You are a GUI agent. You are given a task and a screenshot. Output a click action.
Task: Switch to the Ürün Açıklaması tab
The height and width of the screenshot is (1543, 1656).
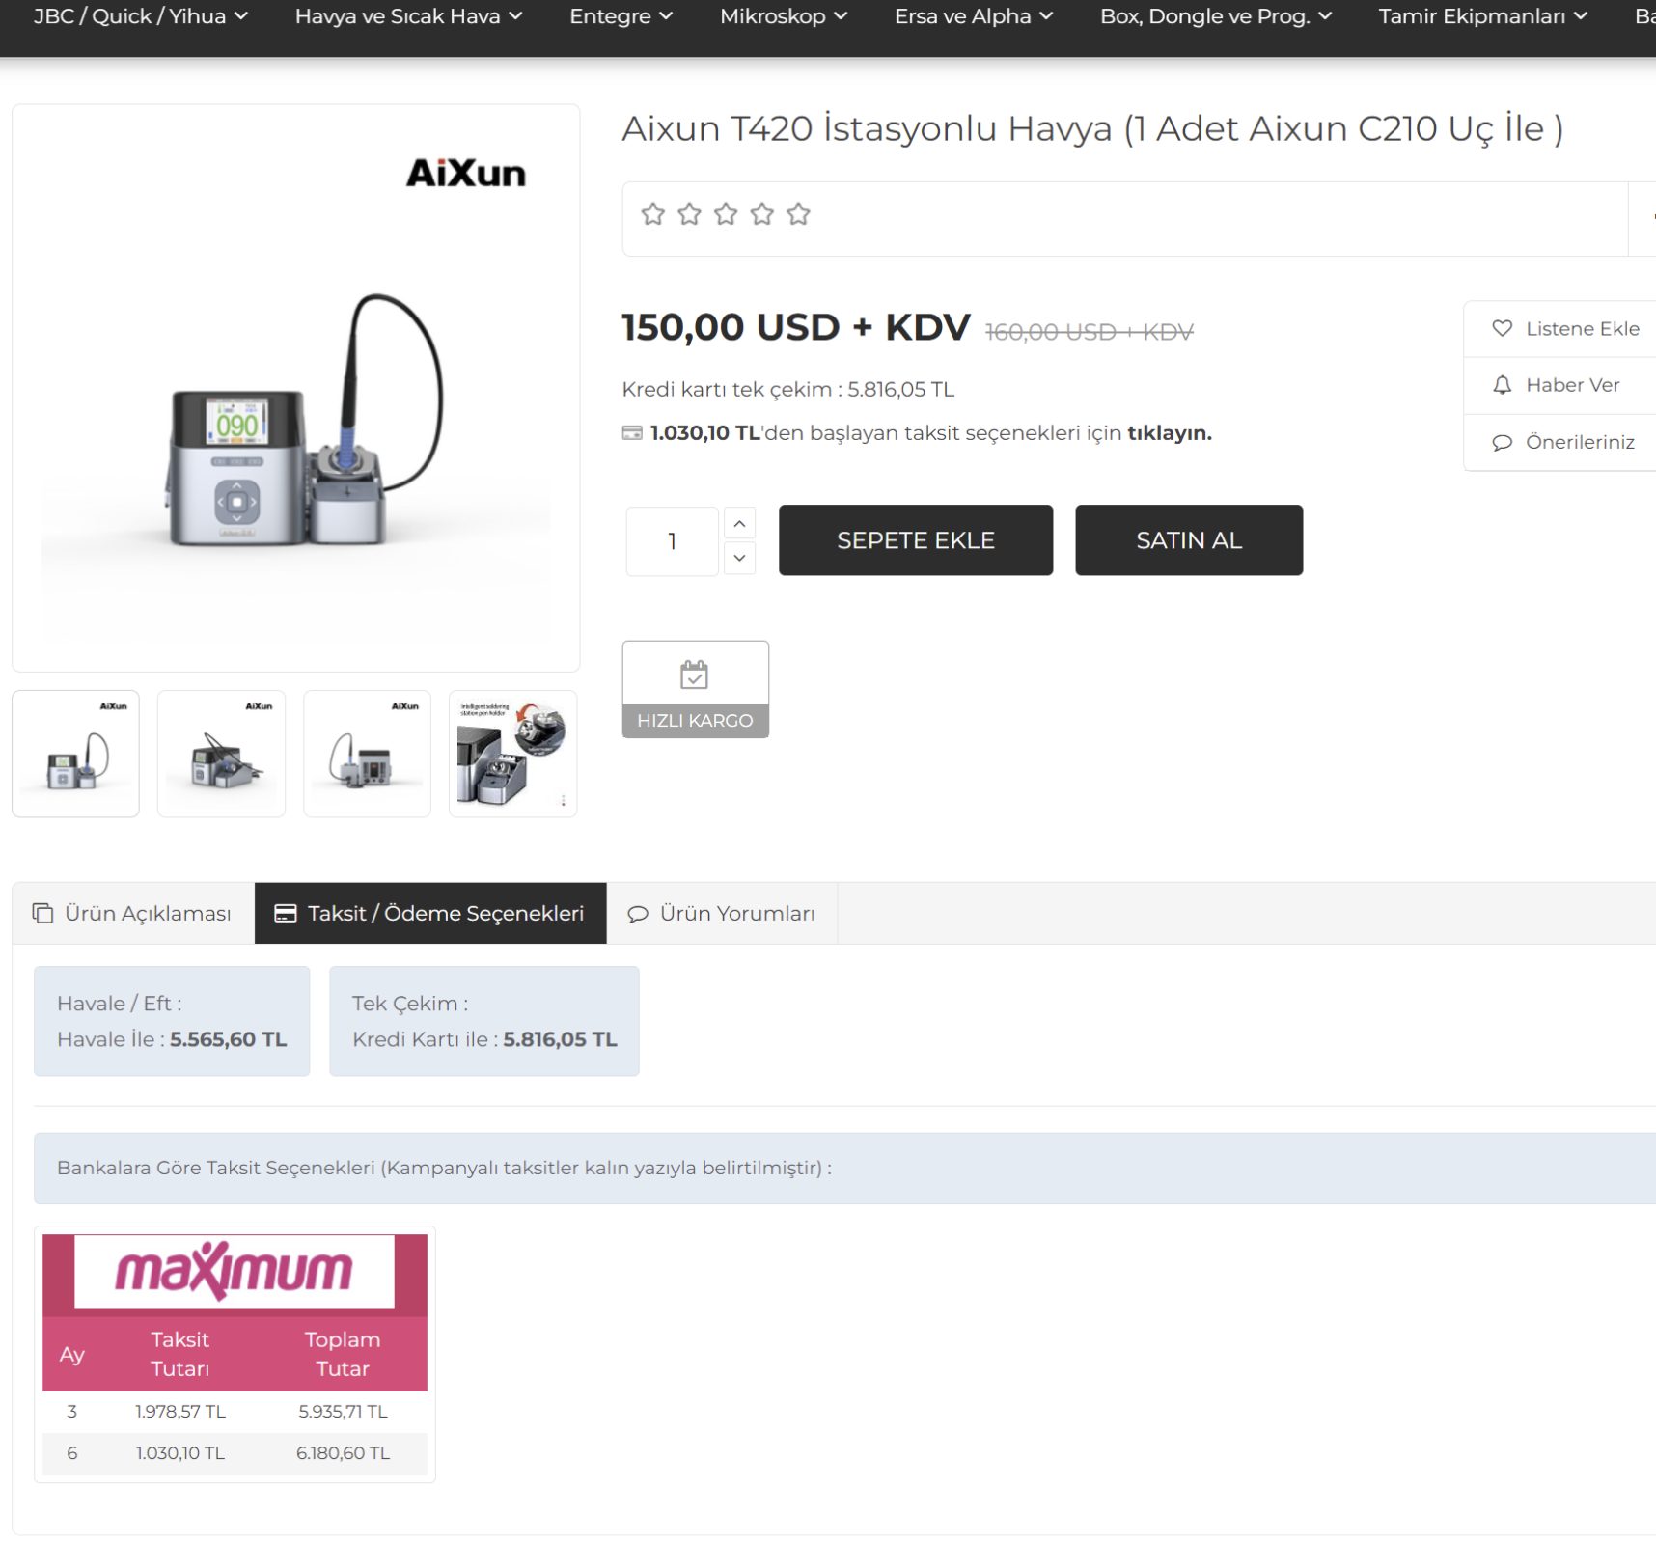(133, 913)
